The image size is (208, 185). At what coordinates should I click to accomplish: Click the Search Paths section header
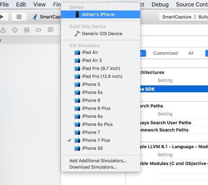(x=152, y=106)
